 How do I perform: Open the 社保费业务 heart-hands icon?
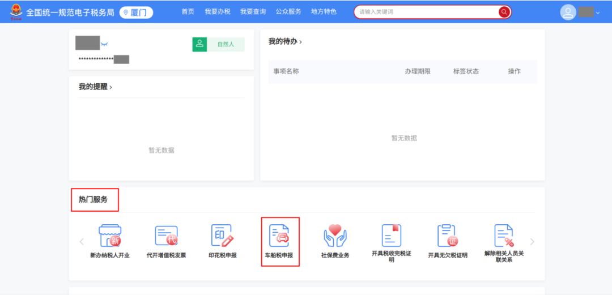pyautogui.click(x=335, y=236)
